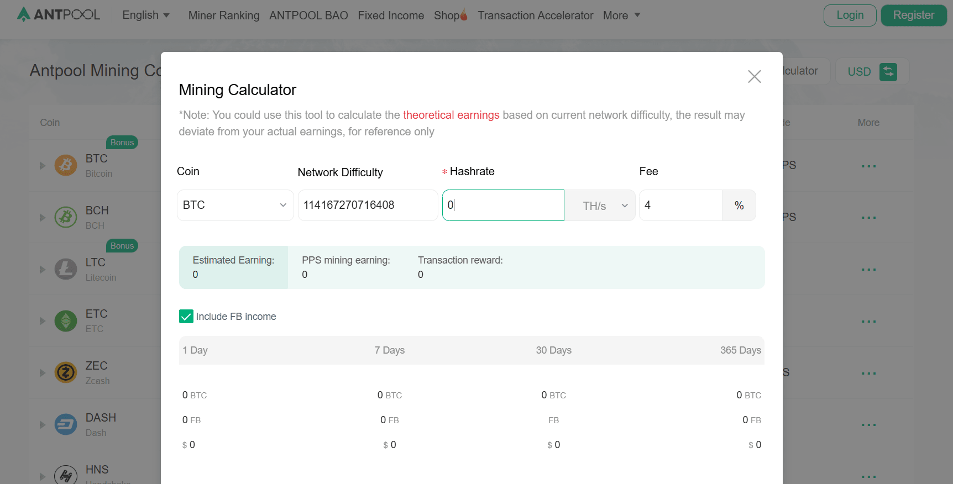Click the Coin column header in table
953x484 pixels.
[50, 123]
